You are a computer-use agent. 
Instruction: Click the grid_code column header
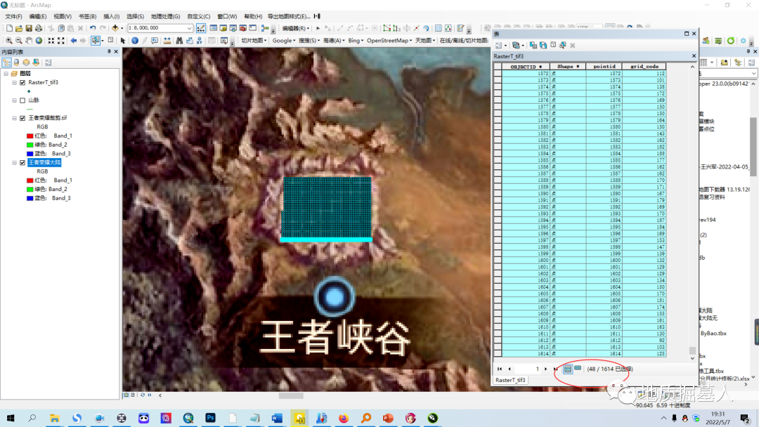pos(644,67)
